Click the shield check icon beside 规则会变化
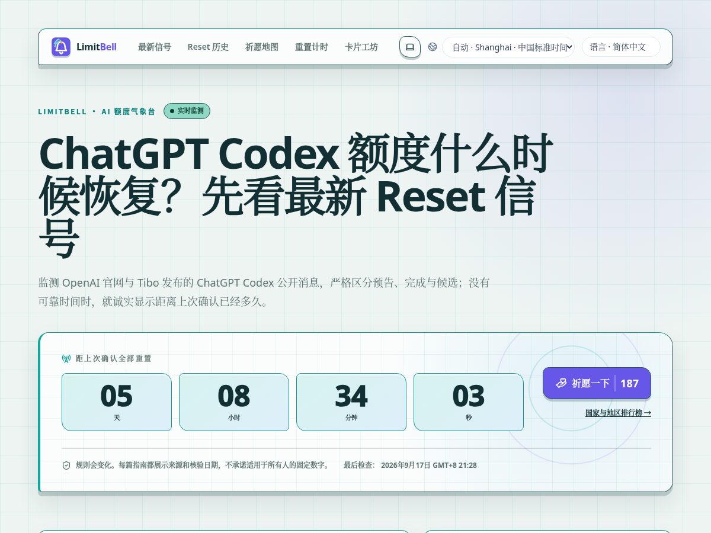The height and width of the screenshot is (533, 711). (66, 465)
